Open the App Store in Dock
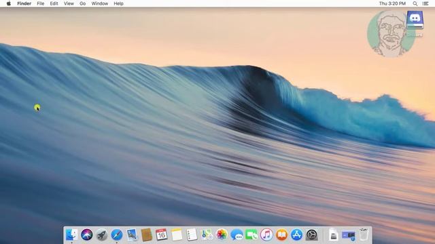The image size is (435, 244). coord(296,235)
